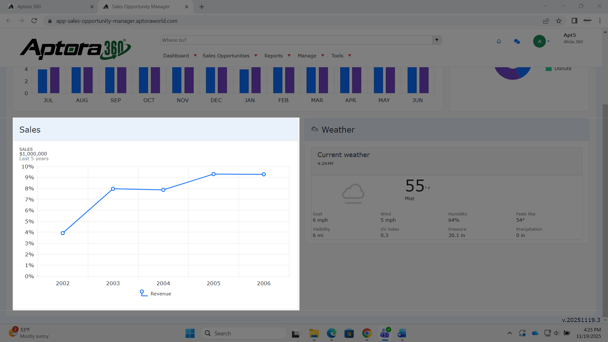
Task: Click the browser share icon
Action: coord(546,21)
